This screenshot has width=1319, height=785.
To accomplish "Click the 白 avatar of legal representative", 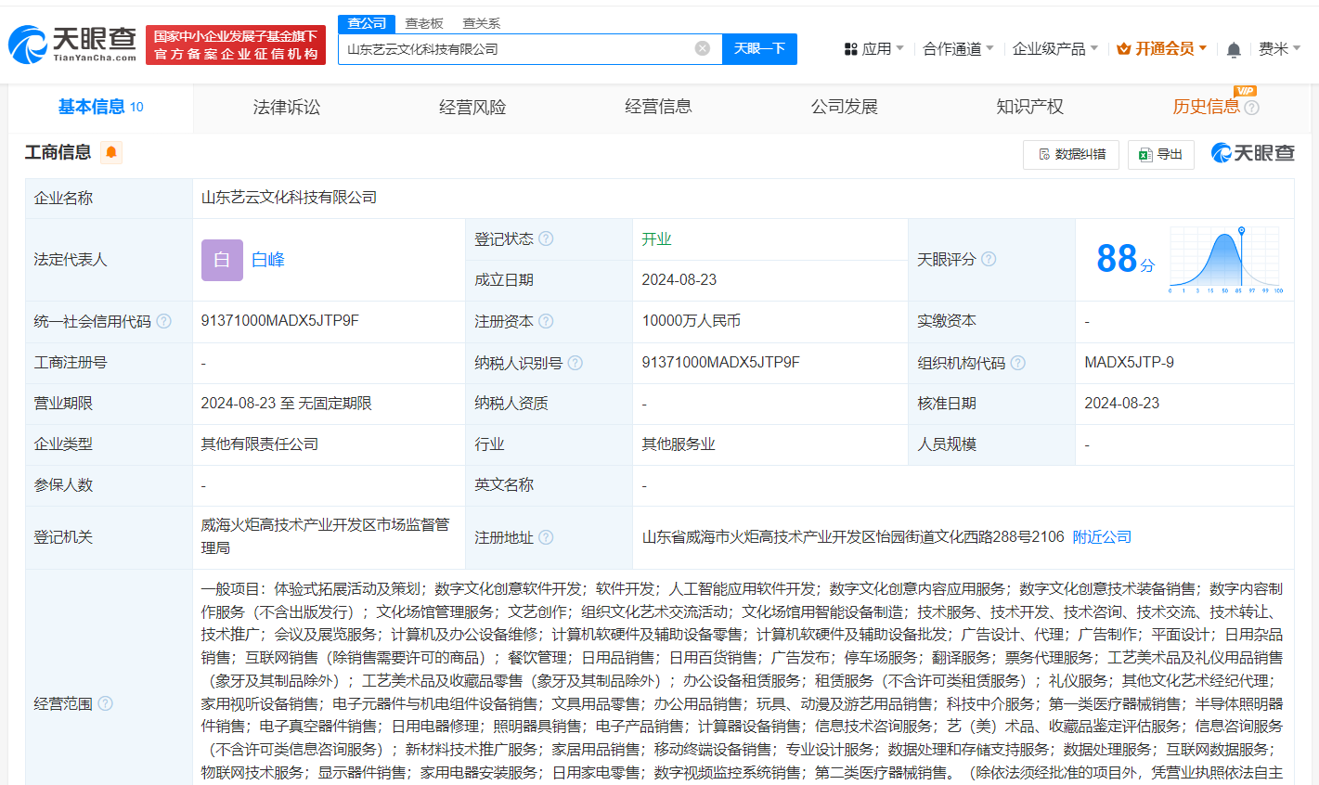I will (x=222, y=260).
